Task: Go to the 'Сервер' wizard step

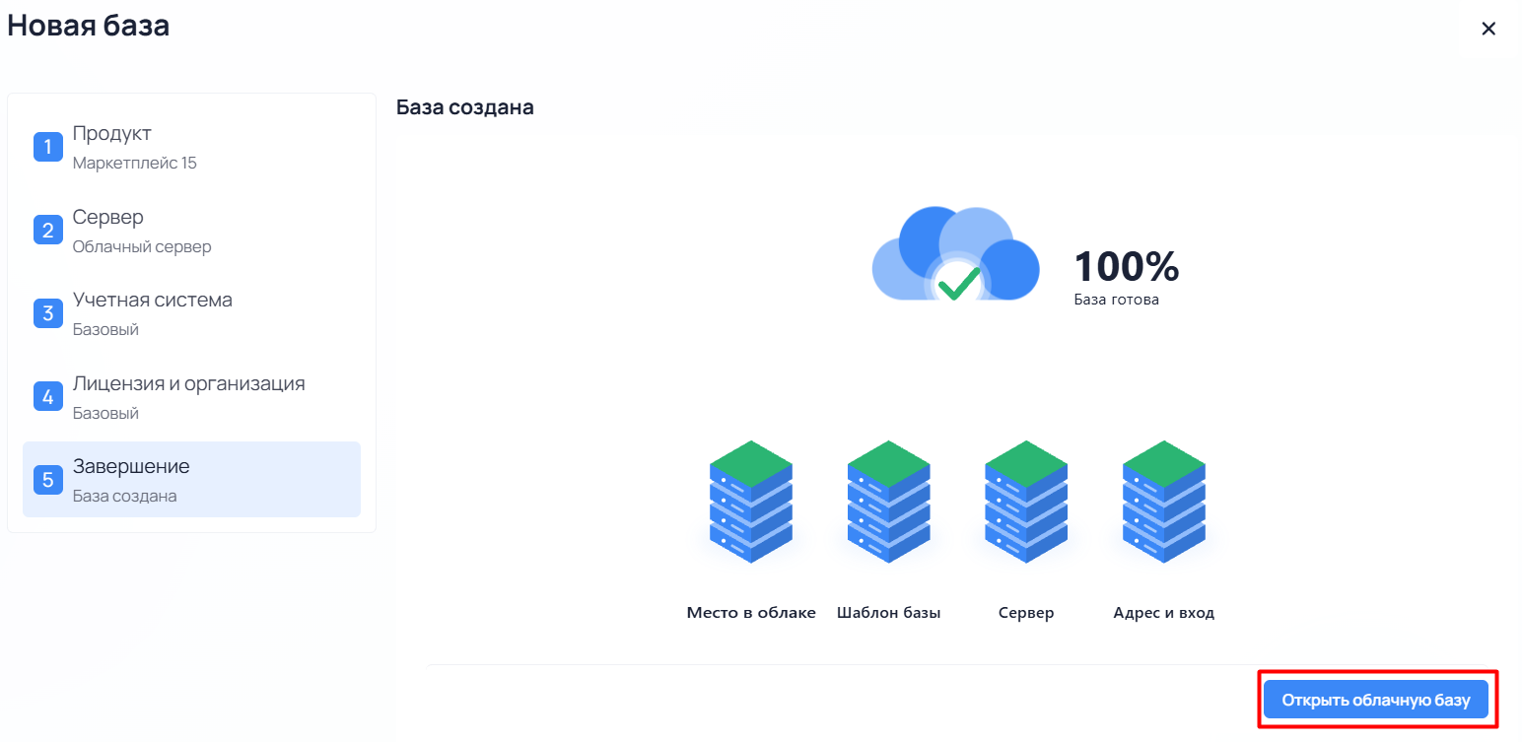Action: (191, 231)
